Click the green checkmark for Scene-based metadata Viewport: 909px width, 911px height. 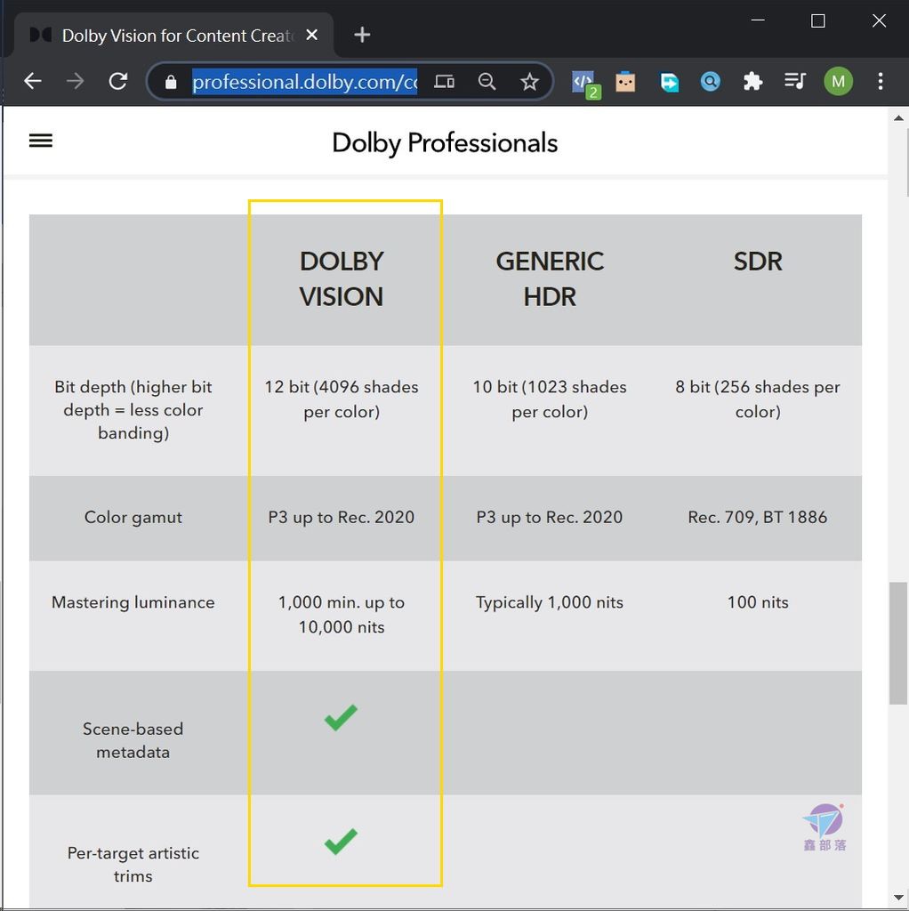click(341, 717)
